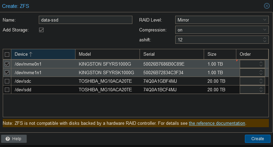Adjust Order stepper for /dev/nvme0n1 row
273x147 pixels.
point(261,64)
